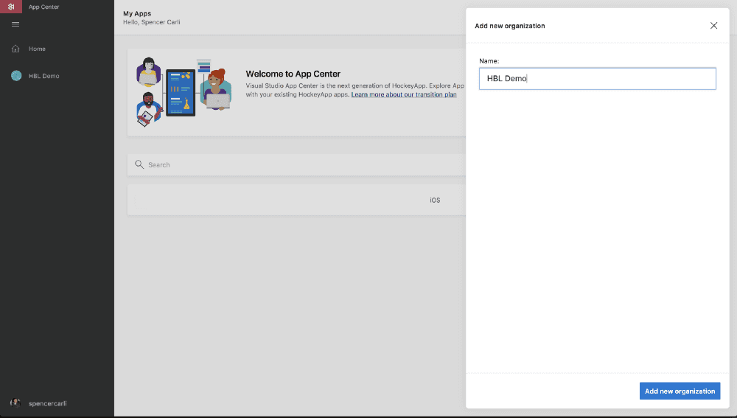Click the search magnifier icon
Screen dimensions: 737x418
pyautogui.click(x=139, y=164)
